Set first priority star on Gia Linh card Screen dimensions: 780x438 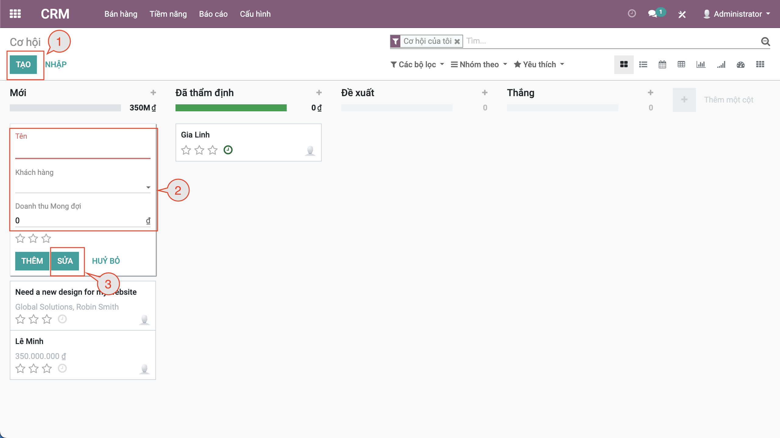pyautogui.click(x=186, y=150)
